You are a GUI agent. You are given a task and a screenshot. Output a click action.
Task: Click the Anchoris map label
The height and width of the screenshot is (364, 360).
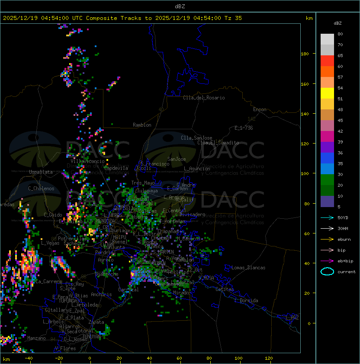(x=101, y=294)
